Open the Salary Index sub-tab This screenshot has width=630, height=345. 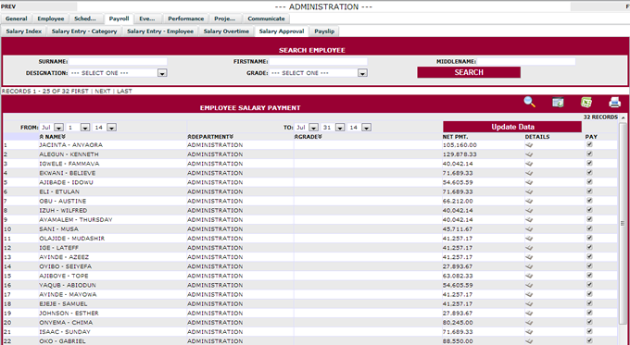point(24,31)
